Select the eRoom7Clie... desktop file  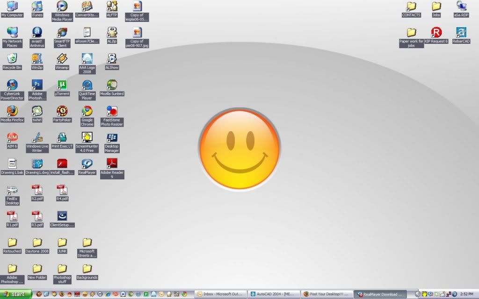87,36
